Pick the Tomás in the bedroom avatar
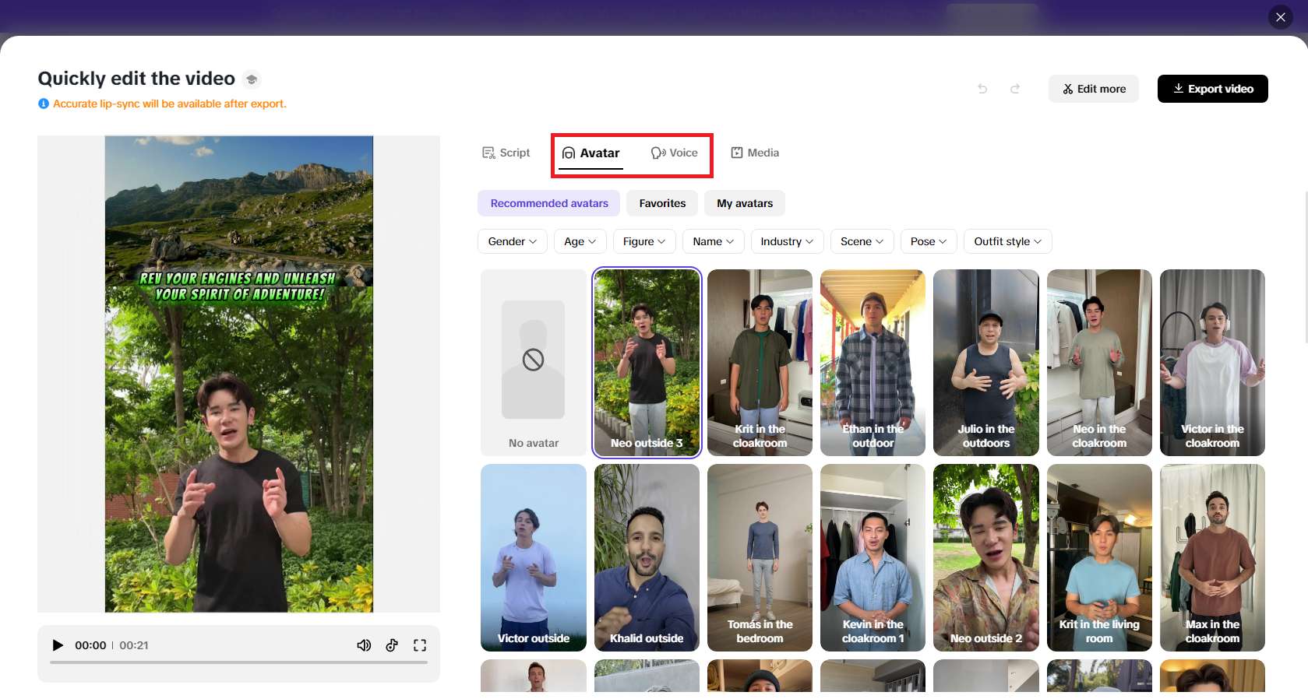The width and height of the screenshot is (1308, 699). 760,557
